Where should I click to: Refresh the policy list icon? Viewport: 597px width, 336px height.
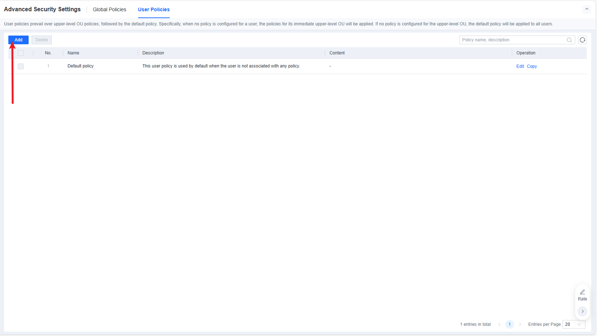tap(583, 40)
